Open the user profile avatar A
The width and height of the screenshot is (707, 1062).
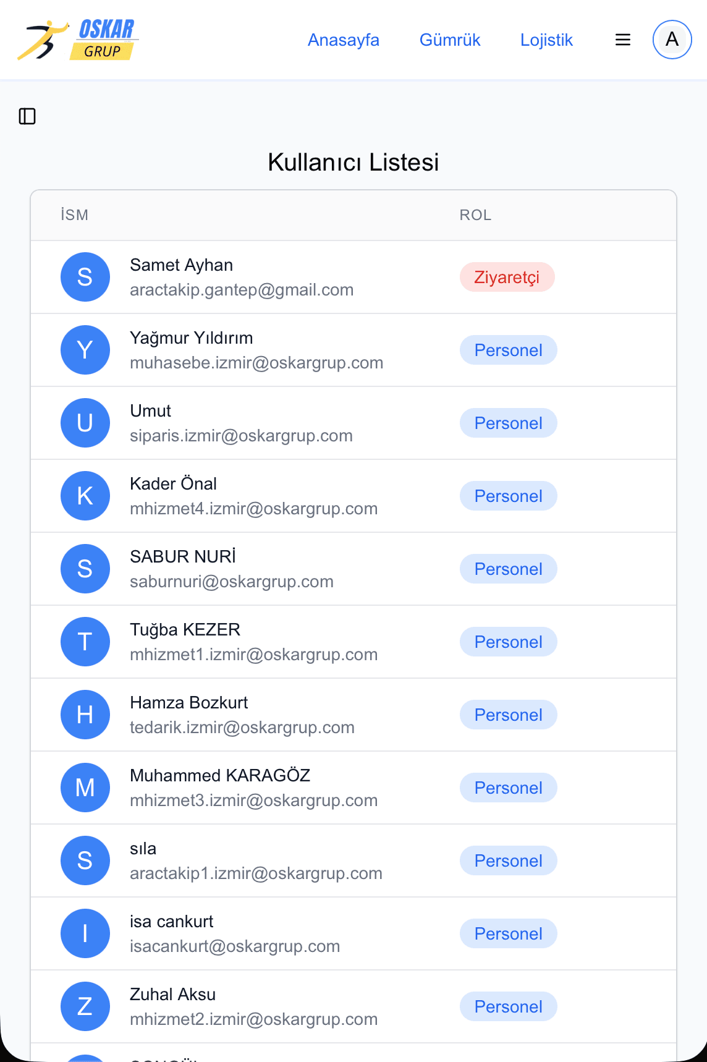pos(672,40)
